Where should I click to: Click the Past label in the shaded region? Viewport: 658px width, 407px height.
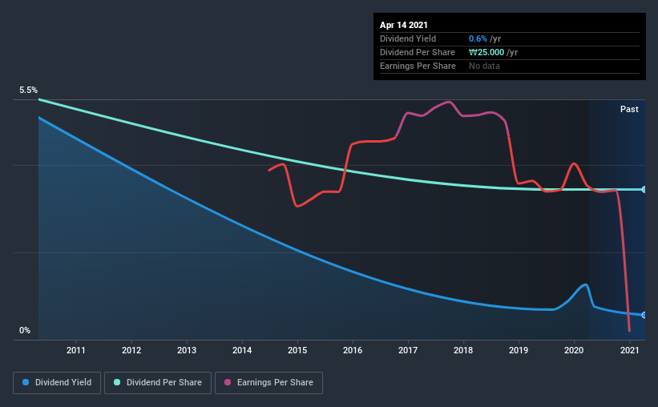pos(629,109)
